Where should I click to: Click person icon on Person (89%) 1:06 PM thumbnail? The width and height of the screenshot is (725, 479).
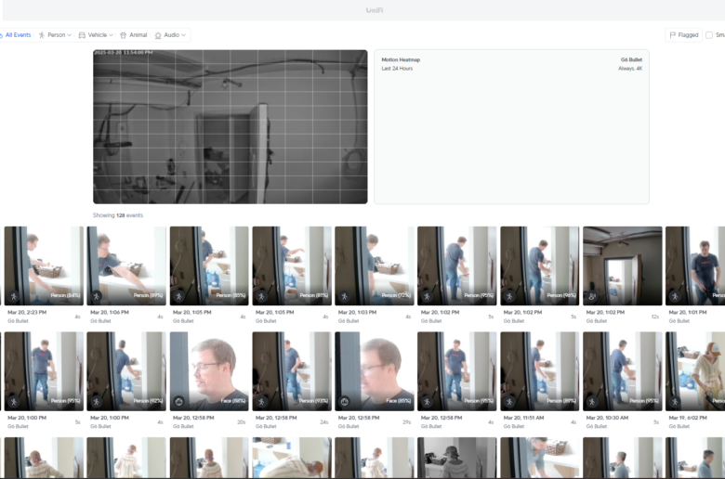(96, 296)
